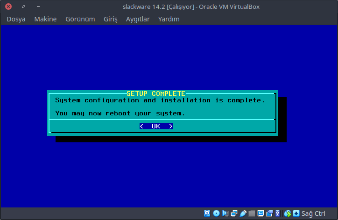338x220 pixels.
Task: Click the display monitor status icon
Action: (261, 213)
